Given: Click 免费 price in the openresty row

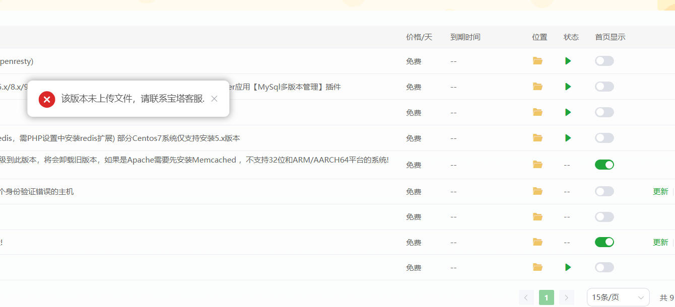Looking at the screenshot, I should [414, 61].
